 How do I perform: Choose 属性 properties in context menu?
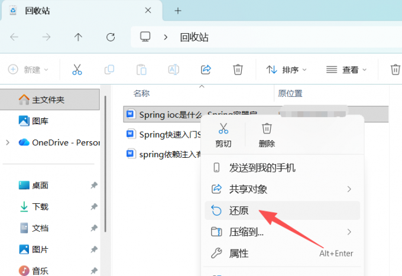(283, 254)
